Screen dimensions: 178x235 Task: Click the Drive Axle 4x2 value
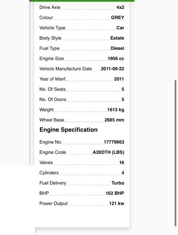point(120,7)
